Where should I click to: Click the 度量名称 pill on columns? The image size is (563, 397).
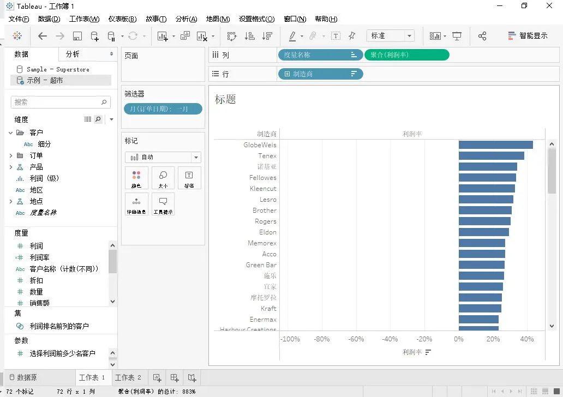click(320, 55)
